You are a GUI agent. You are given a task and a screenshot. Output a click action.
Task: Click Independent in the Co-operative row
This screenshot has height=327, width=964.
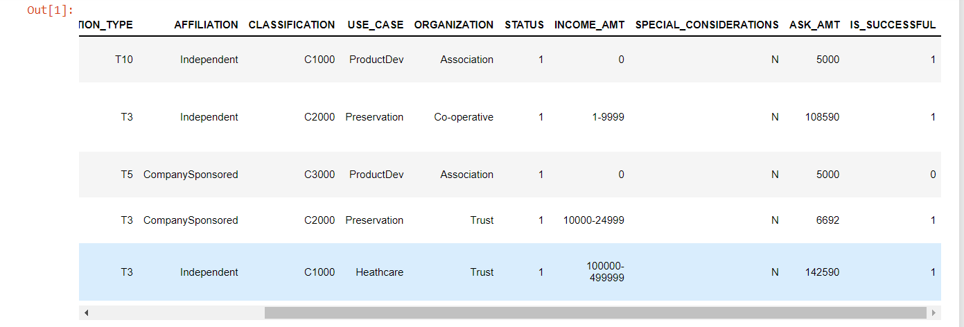click(209, 117)
